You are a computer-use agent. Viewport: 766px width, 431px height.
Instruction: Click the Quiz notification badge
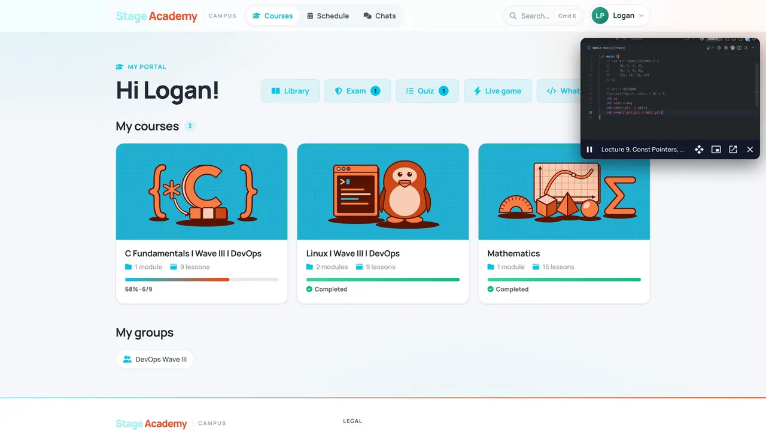443,91
